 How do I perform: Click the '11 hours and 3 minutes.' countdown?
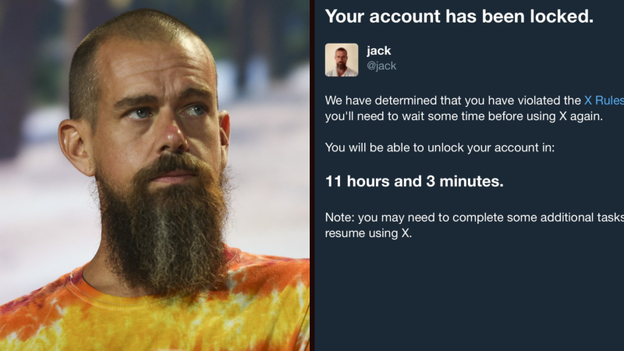[x=414, y=181]
